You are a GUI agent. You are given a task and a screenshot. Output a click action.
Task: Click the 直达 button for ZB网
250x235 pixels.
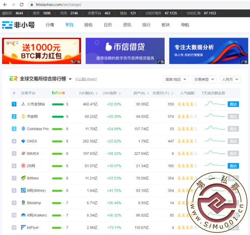233,166
